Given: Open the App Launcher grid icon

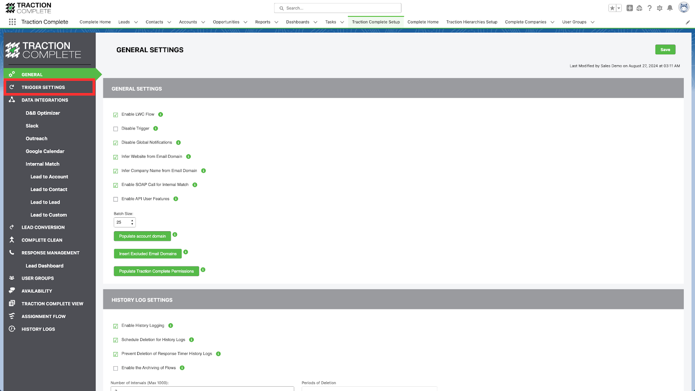Looking at the screenshot, I should pyautogui.click(x=12, y=22).
